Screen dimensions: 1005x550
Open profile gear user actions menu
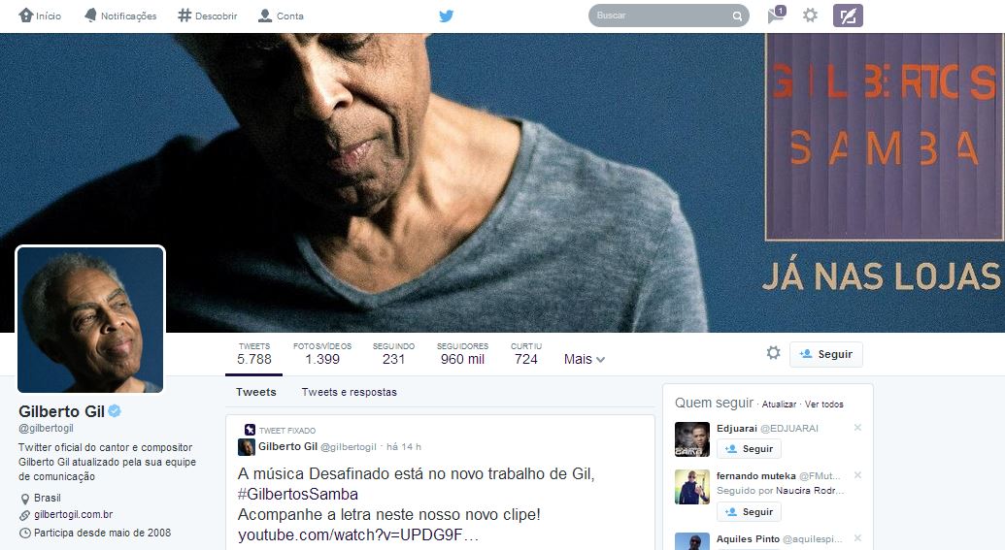coord(774,353)
